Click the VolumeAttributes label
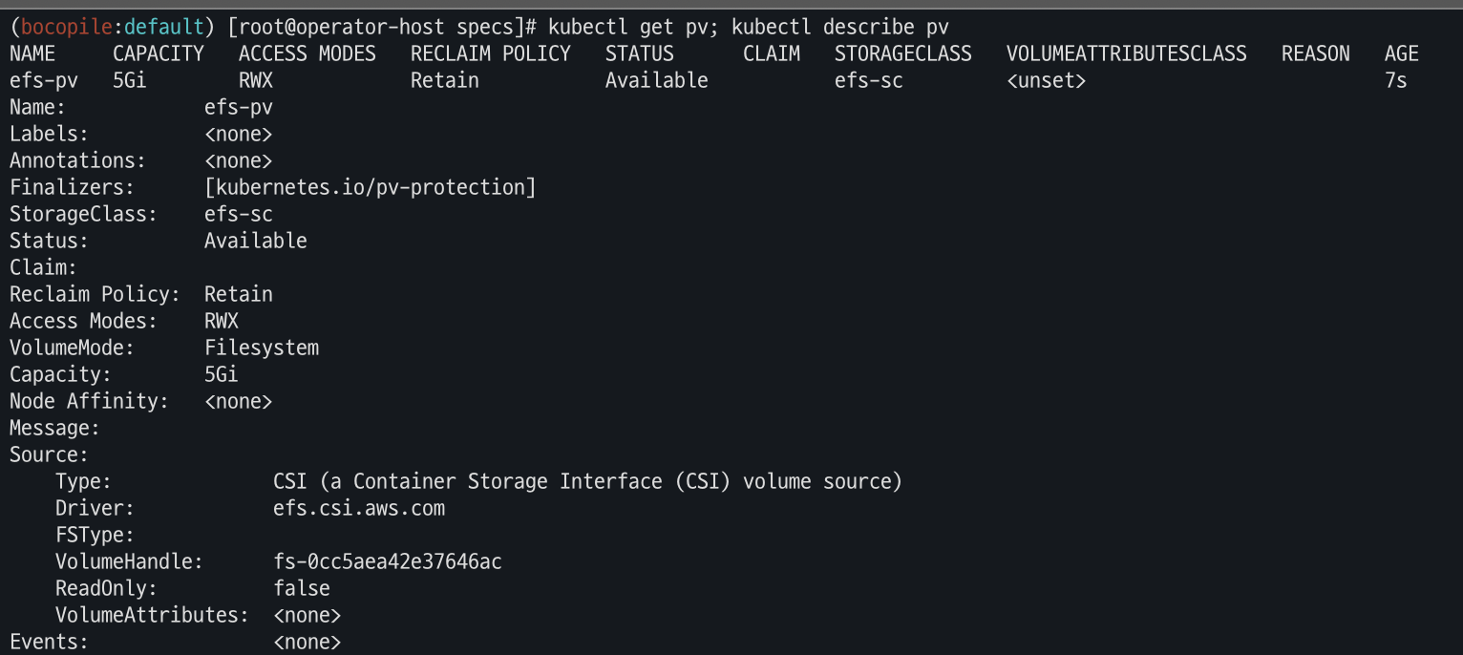Viewport: 1463px width, 655px height. (x=152, y=615)
